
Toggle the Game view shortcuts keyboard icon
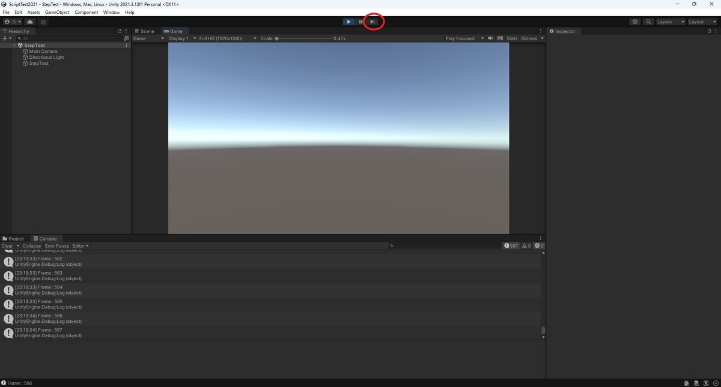(499, 38)
